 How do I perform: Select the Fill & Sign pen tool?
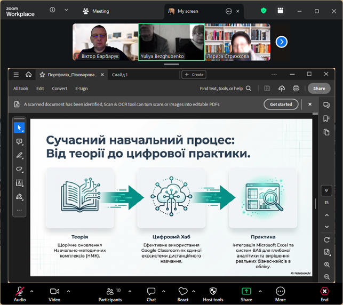19,197
